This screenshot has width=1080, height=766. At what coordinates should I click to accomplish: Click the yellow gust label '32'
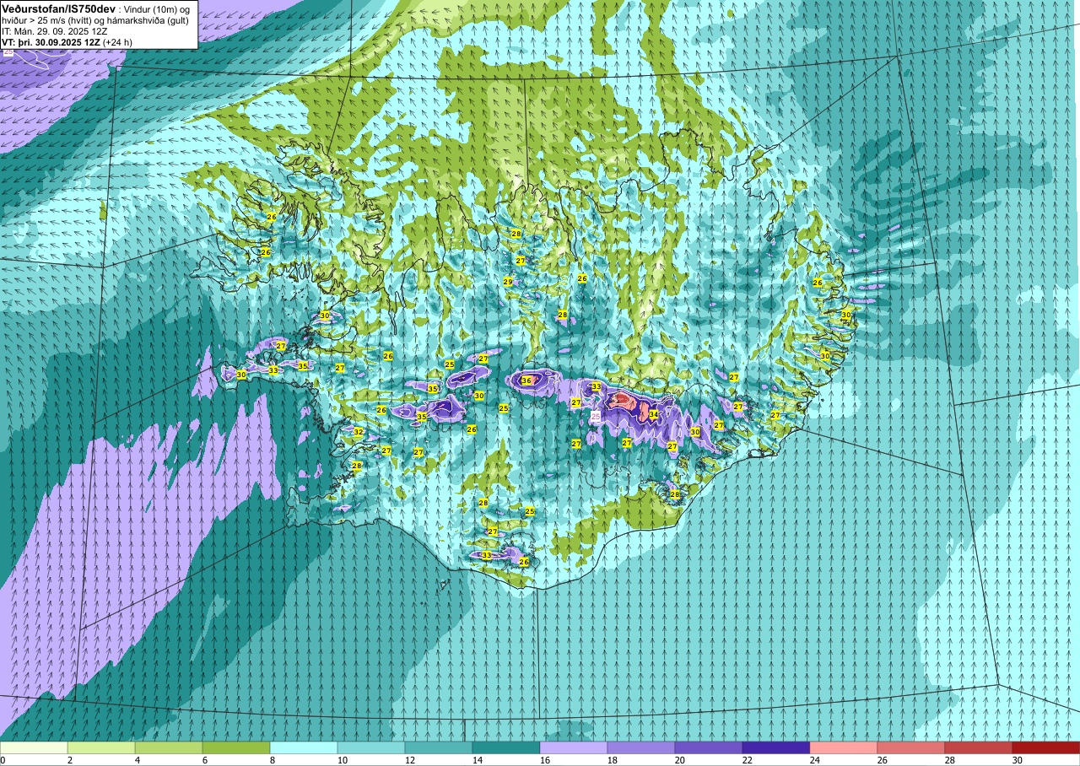pos(358,431)
